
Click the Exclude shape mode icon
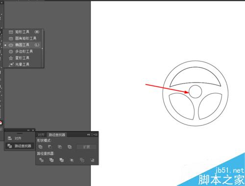(x=70, y=147)
